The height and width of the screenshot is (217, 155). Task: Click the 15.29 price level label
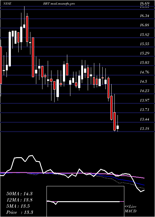pos(145,53)
